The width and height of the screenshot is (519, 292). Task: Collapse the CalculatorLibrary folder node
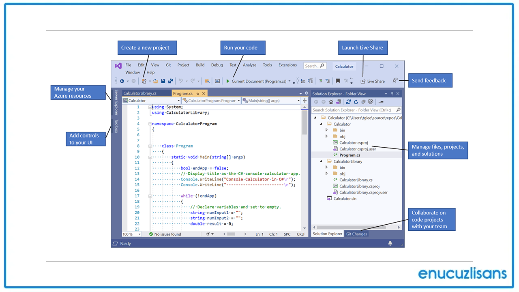click(321, 161)
